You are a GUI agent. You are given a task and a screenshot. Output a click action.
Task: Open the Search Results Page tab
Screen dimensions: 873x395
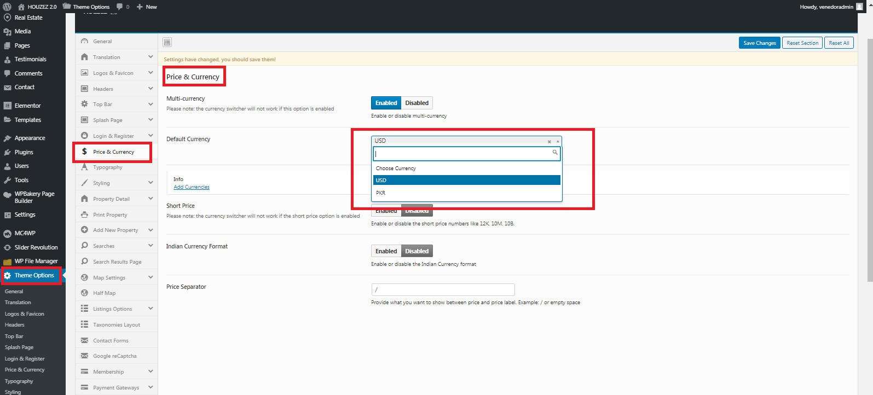pyautogui.click(x=116, y=262)
